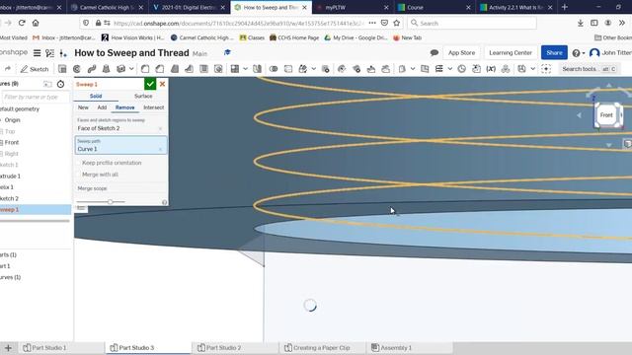Open the App Store button

461,52
